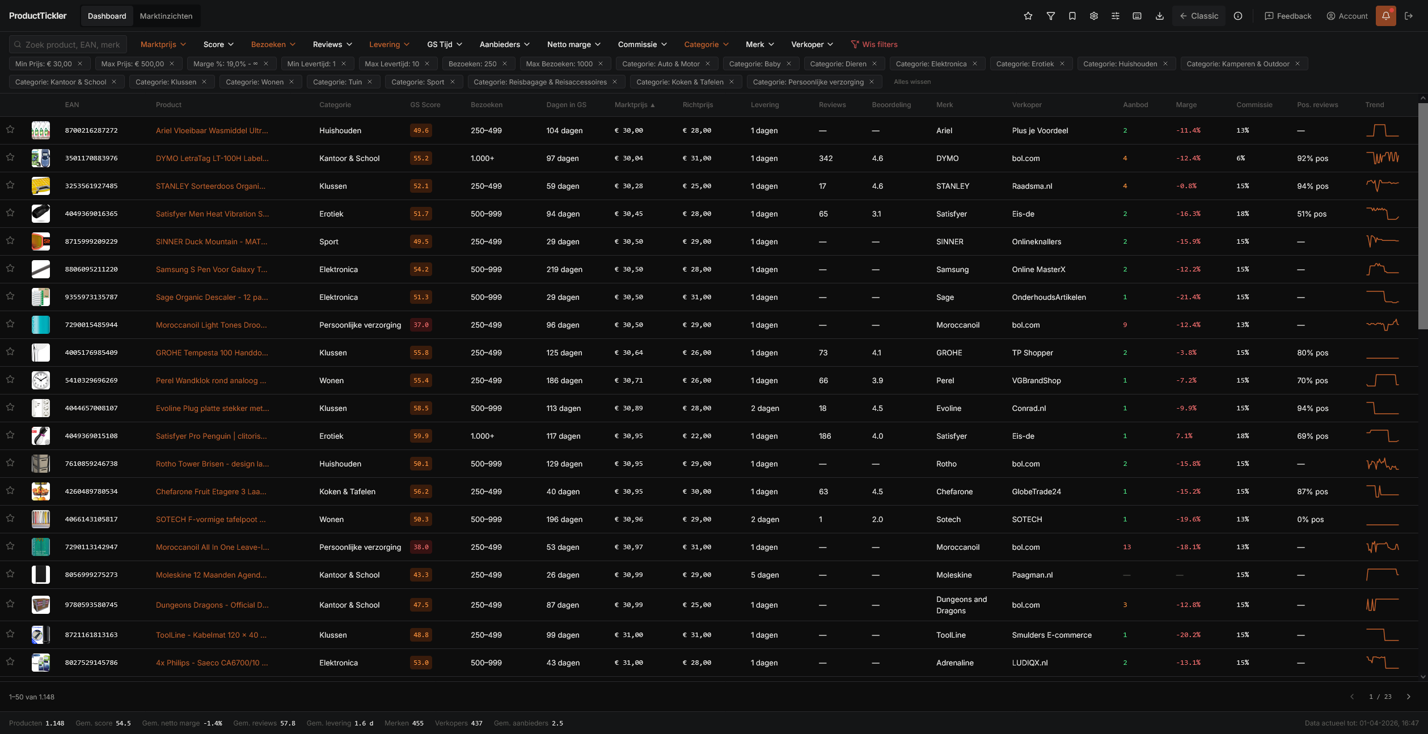Screen dimensions: 1428x734
Task: Open the favorites star icon top right
Action: 1028,15
